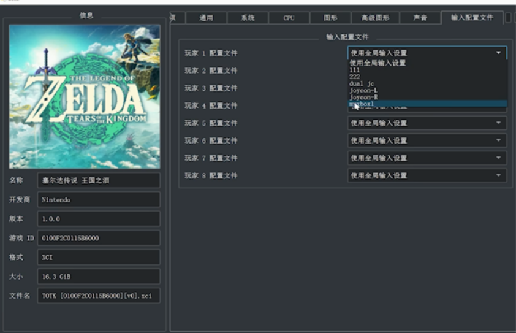The image size is (516, 333).
Task: Click the 输入配置文件 group heading
Action: coord(347,37)
